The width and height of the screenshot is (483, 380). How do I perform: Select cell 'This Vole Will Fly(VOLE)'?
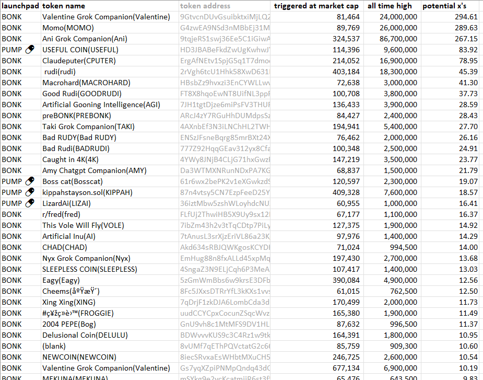[x=110, y=225]
